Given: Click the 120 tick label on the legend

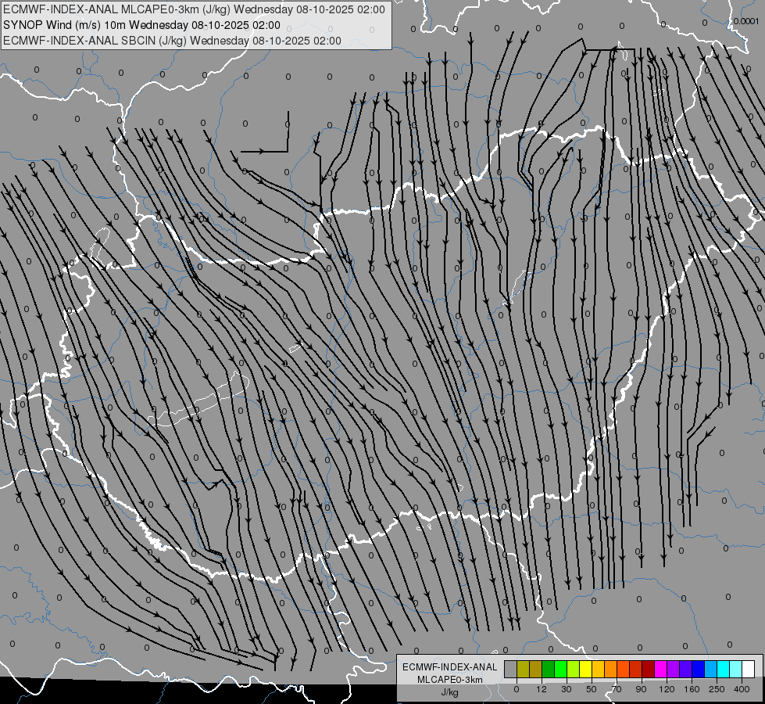Looking at the screenshot, I should coord(667,689).
